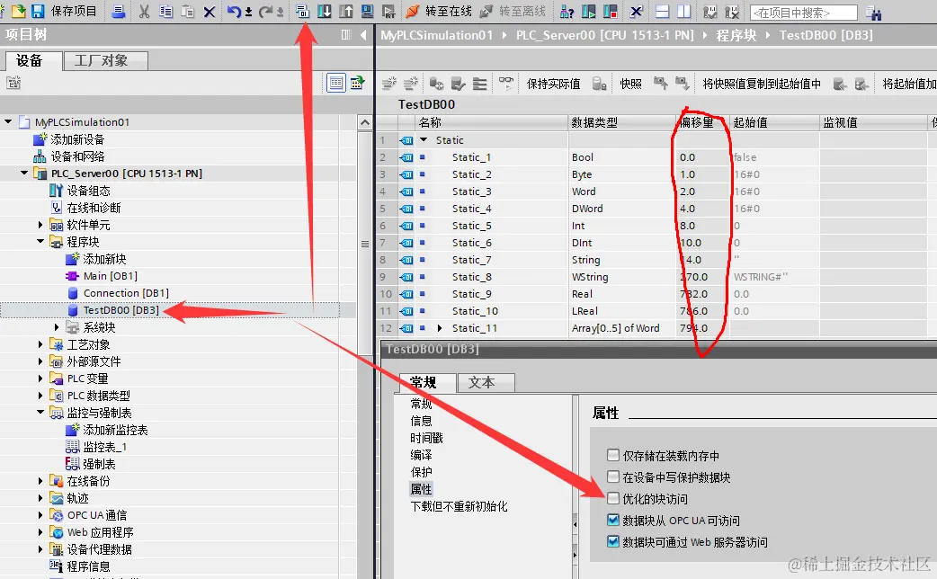Click the Delete X icon

(210, 12)
